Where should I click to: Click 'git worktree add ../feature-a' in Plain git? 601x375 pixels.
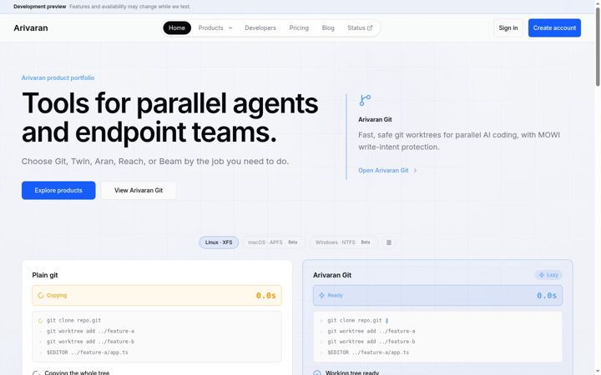(x=90, y=331)
